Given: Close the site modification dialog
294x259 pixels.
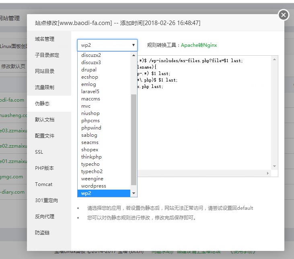Looking at the screenshot, I should (x=284, y=15).
